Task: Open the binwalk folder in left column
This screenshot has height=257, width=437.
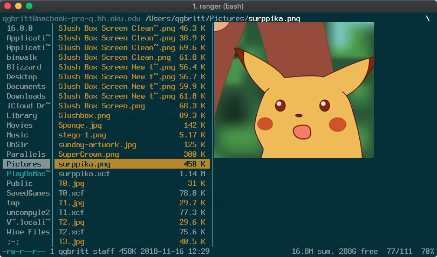Action: pos(22,57)
